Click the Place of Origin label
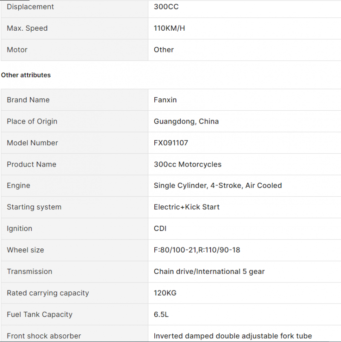The width and height of the screenshot is (341, 342). pos(32,121)
